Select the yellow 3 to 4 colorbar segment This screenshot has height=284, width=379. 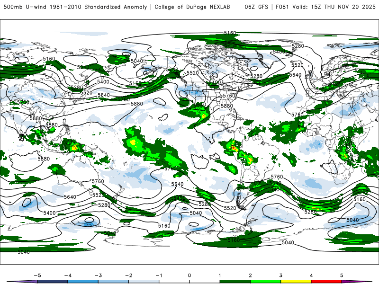(296, 282)
